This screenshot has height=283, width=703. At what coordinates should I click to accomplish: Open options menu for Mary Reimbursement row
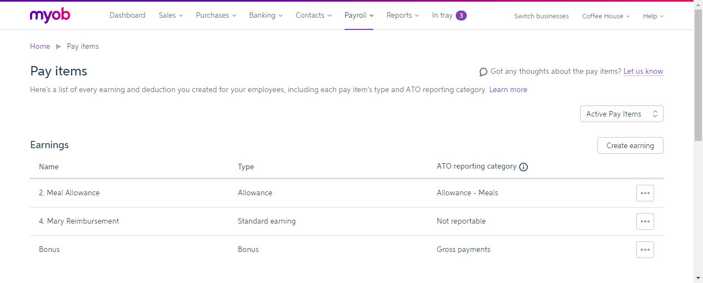click(x=645, y=221)
